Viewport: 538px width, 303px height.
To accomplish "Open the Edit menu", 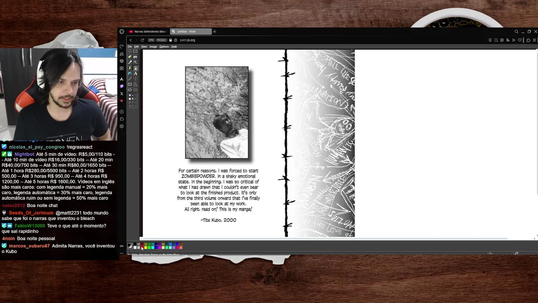I will [137, 47].
